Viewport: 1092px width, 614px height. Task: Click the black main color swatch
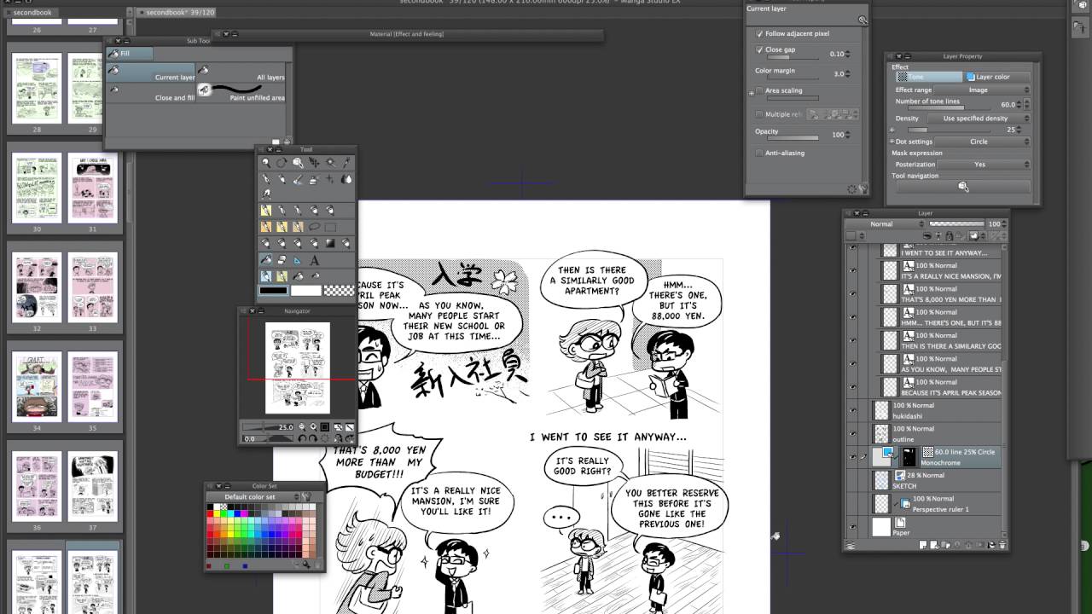click(274, 291)
